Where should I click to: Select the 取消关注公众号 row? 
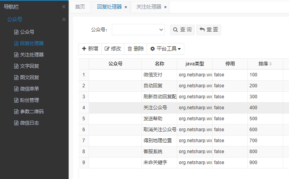point(184,130)
